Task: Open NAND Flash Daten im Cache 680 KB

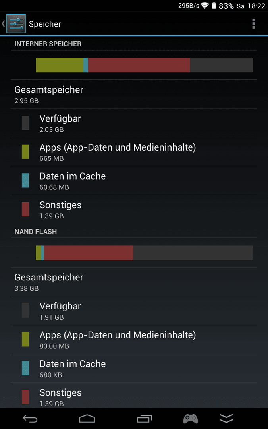Action: pos(134,368)
